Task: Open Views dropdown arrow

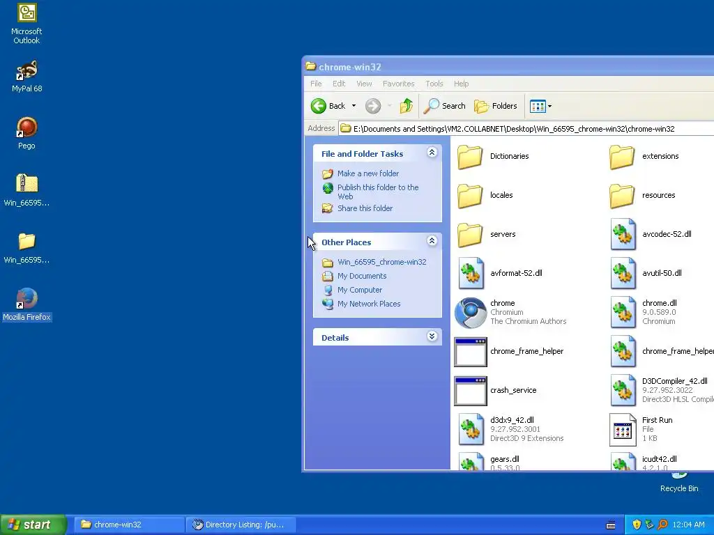Action: (549, 106)
